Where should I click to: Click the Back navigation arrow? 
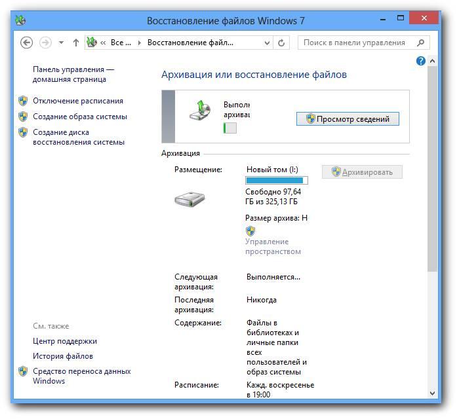point(26,43)
